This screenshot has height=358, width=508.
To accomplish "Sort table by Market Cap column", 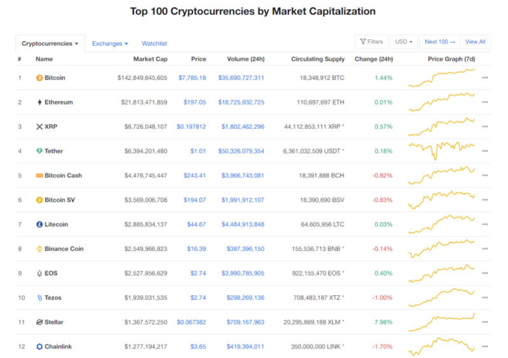I will [x=150, y=59].
